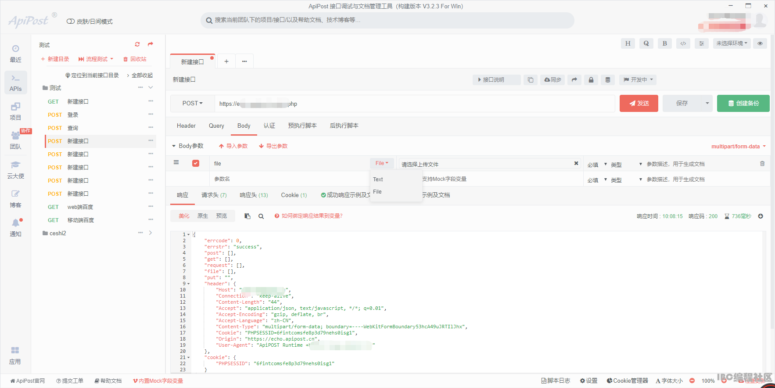The height and width of the screenshot is (388, 775).
Task: Decrease font size with minus button
Action: pyautogui.click(x=692, y=381)
